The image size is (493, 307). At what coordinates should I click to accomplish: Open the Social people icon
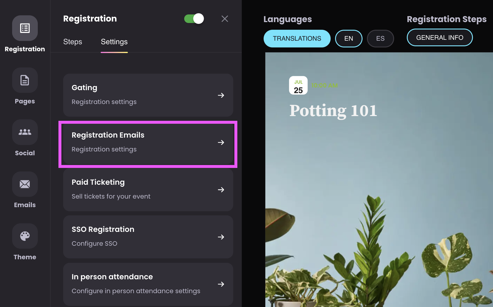pyautogui.click(x=25, y=132)
